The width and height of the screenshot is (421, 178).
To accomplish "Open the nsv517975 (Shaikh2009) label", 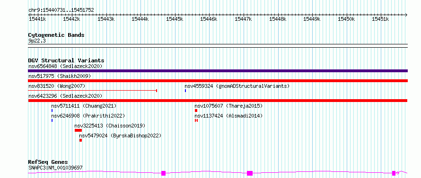I will click(x=60, y=76).
